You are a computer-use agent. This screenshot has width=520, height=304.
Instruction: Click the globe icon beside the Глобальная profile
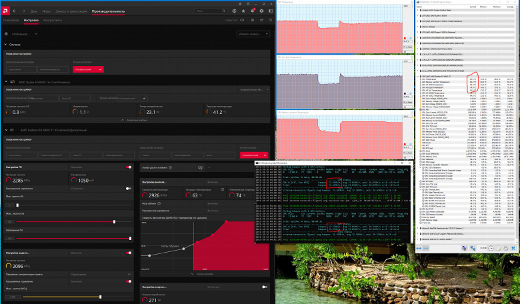7,33
